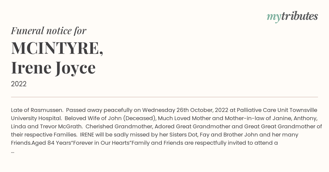Select "Palliative Care Unit Townsville" text
Screen dimensions: 329x172
[x=277, y=110]
